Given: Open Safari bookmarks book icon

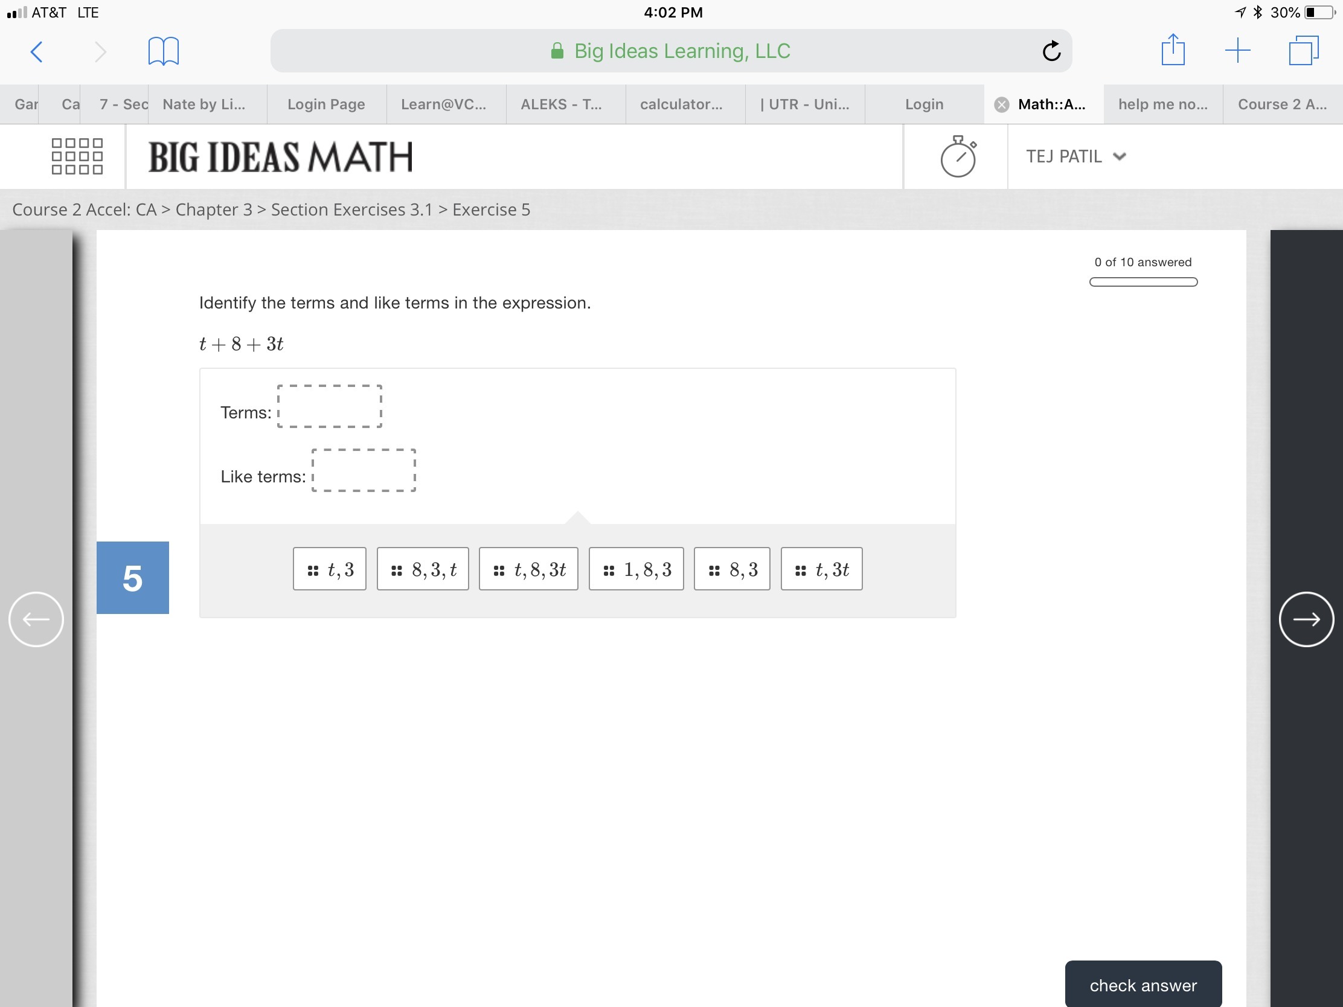Looking at the screenshot, I should coord(163,51).
